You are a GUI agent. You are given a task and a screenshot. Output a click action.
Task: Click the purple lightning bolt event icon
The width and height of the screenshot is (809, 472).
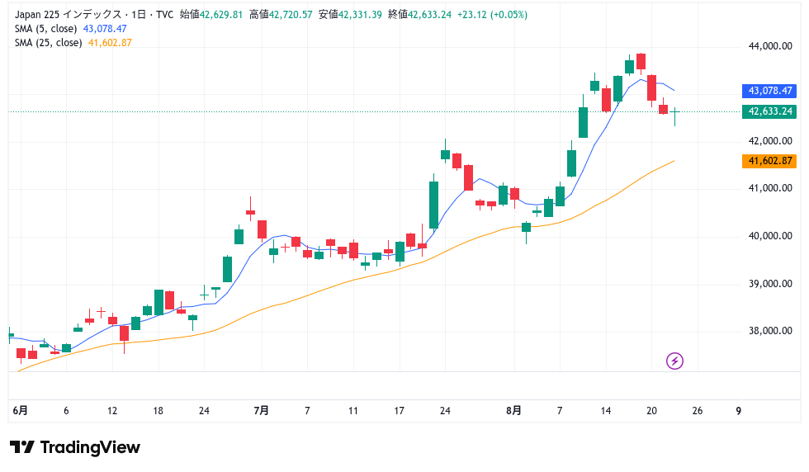[674, 361]
